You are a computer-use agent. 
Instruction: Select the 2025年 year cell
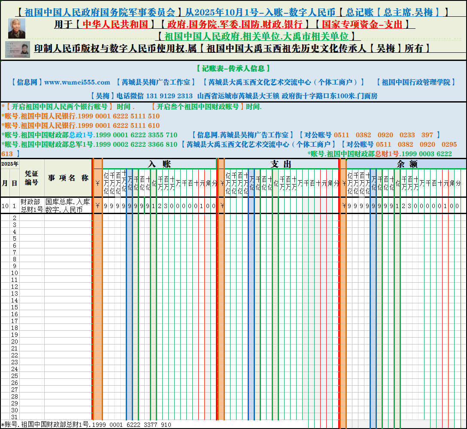click(x=9, y=164)
